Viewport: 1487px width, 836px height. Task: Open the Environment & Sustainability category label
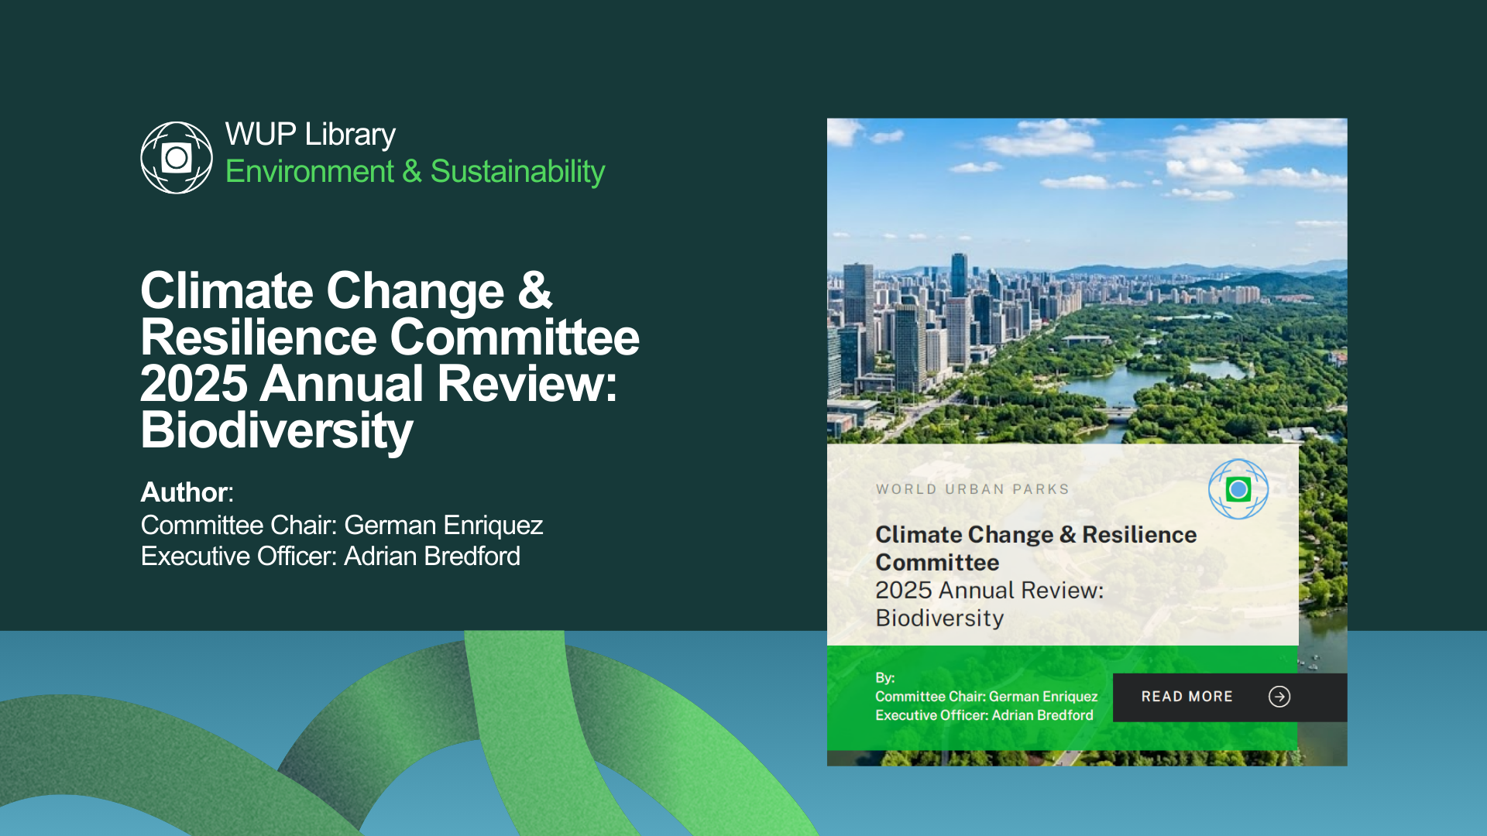tap(414, 172)
